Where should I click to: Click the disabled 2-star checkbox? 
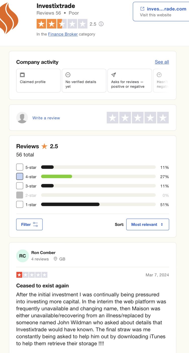(x=20, y=195)
